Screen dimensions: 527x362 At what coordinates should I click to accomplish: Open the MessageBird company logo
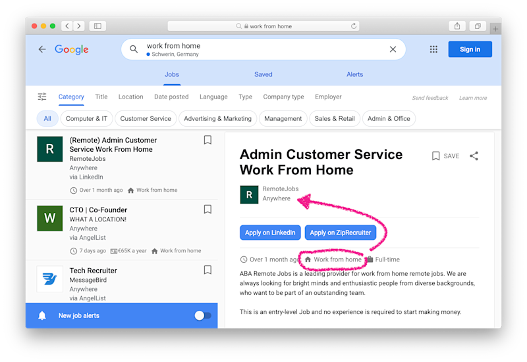click(x=50, y=279)
